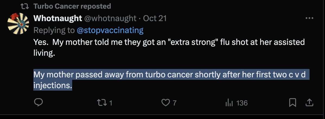The height and width of the screenshot is (119, 325).
Task: Bookmark Whotnaught's post
Action: [x=292, y=103]
